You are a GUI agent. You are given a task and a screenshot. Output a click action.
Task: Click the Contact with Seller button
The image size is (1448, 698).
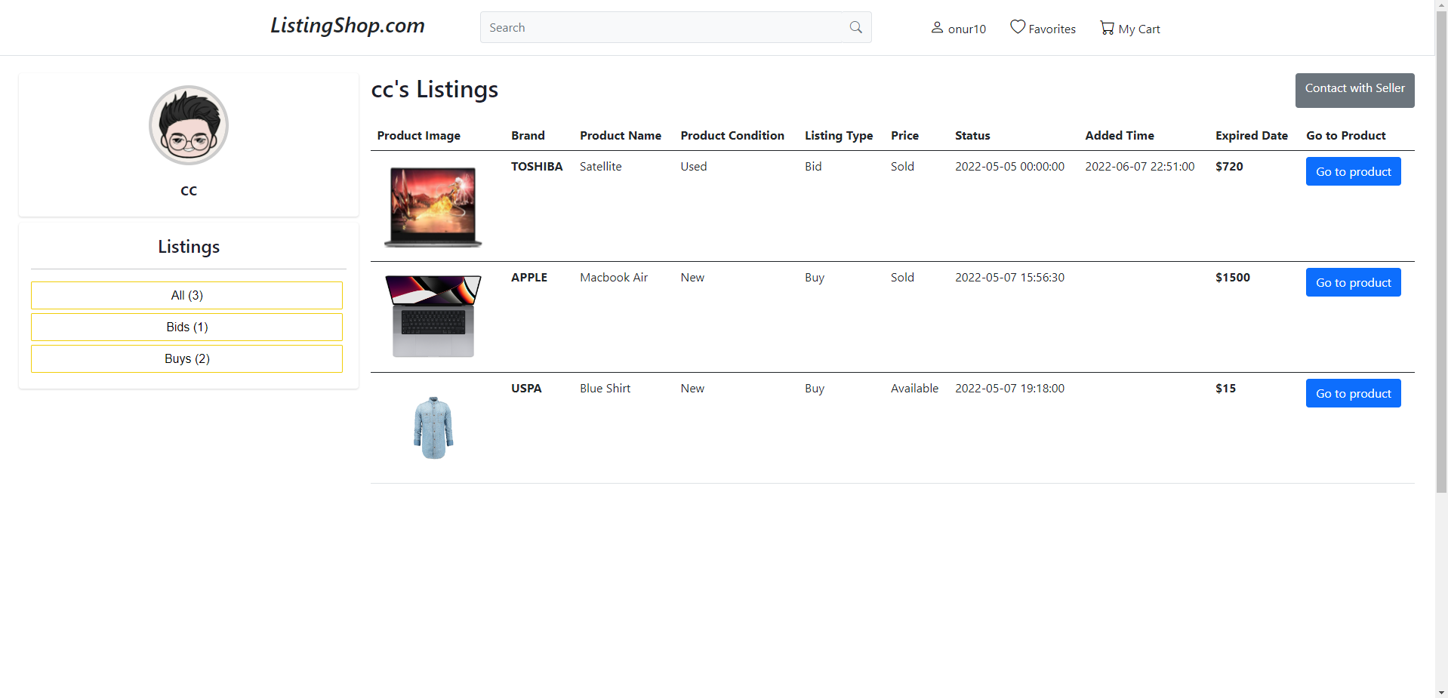pos(1354,90)
